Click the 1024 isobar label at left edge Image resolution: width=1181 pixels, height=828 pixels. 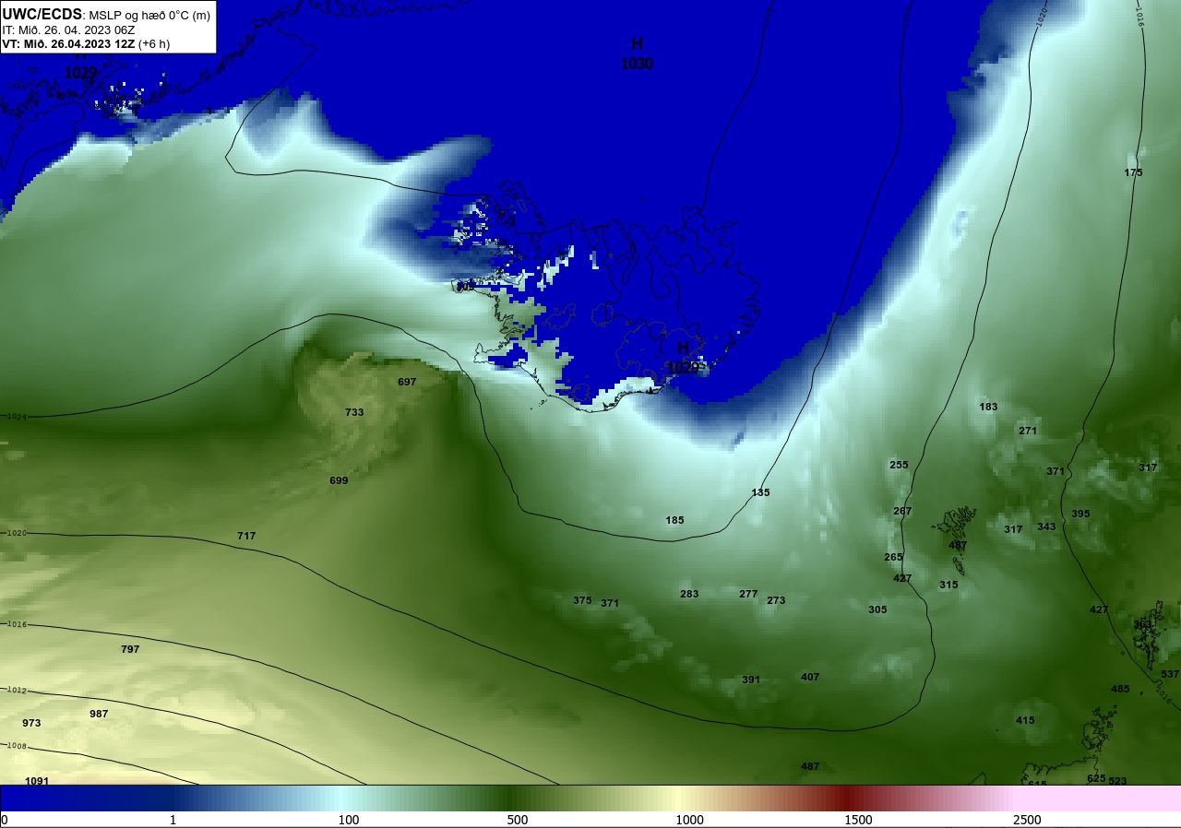point(18,417)
